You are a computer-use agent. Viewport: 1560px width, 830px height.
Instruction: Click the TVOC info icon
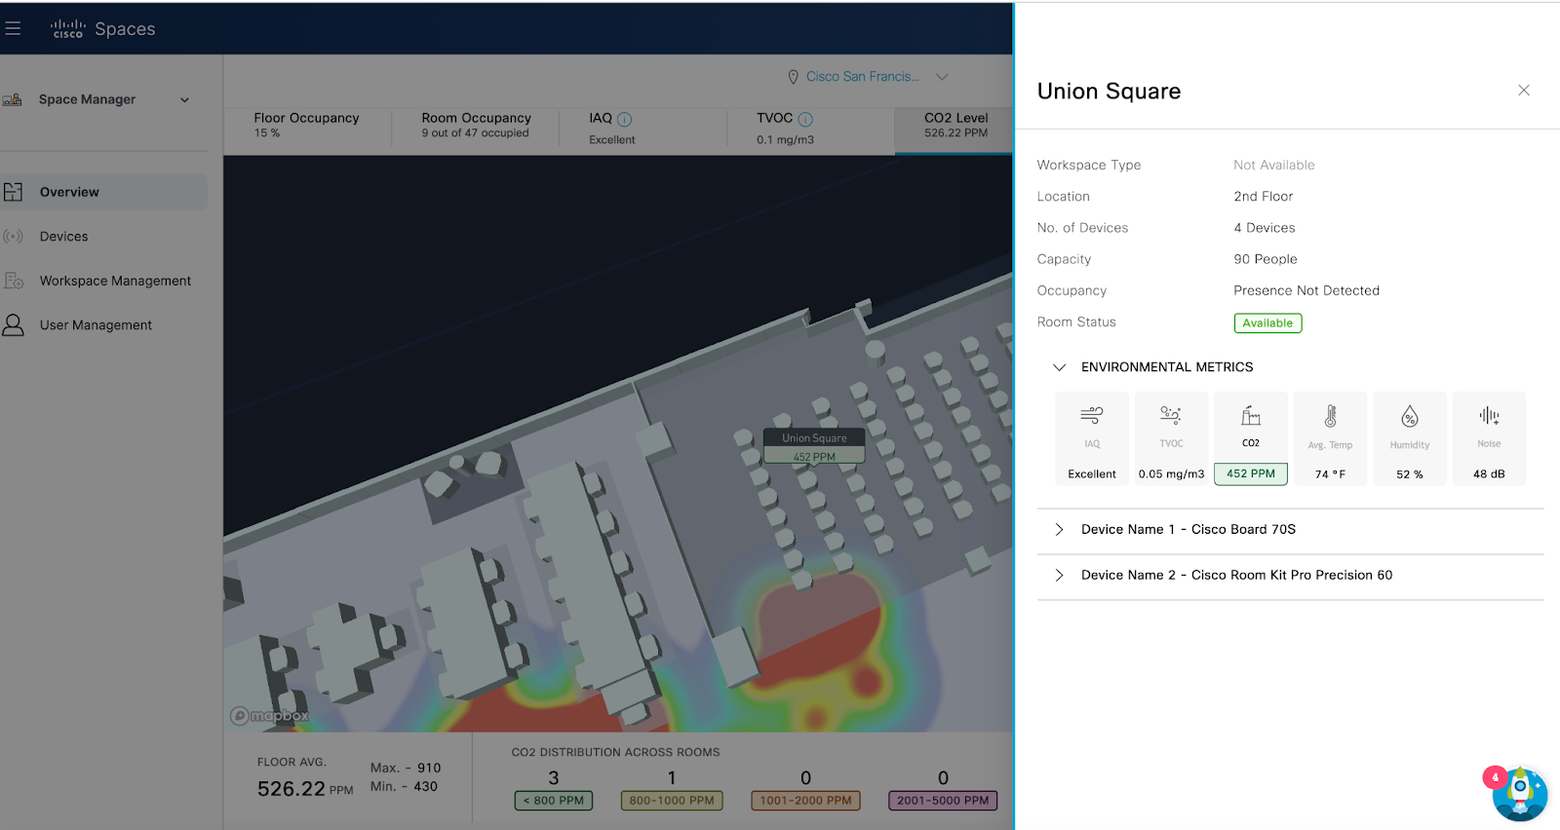805,119
